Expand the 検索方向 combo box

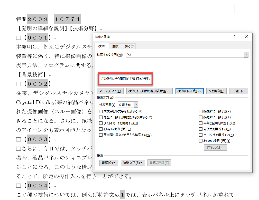click(x=136, y=105)
